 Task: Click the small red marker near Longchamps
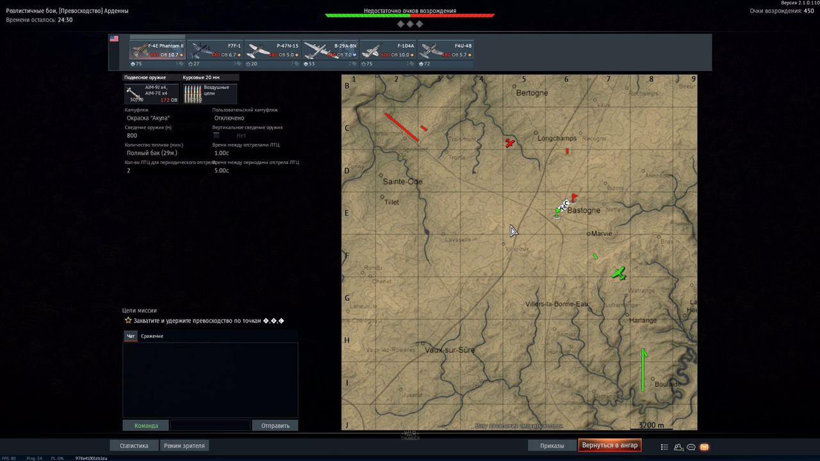click(567, 152)
